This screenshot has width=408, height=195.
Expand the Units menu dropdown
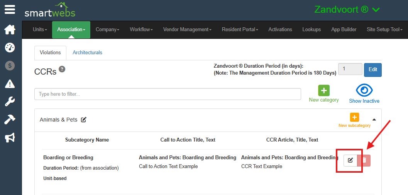[x=40, y=30]
